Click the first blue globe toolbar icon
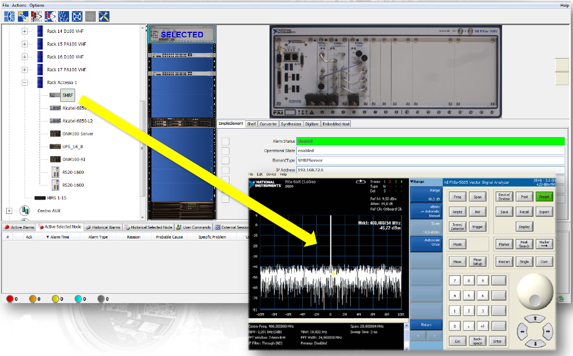573x356 pixels. tap(9, 16)
